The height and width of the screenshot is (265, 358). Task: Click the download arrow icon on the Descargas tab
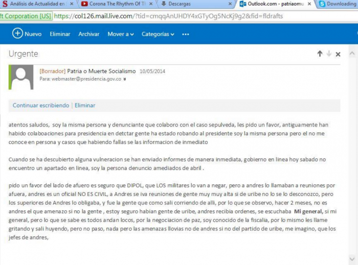coord(164,4)
